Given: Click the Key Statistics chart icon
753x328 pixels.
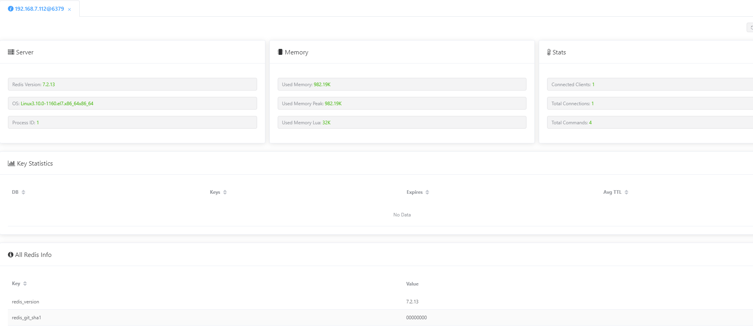Looking at the screenshot, I should [12, 163].
